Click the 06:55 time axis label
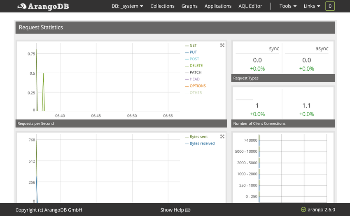This screenshot has width=350, height=216. [x=168, y=115]
